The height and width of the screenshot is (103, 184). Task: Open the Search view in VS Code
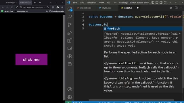(70, 17)
